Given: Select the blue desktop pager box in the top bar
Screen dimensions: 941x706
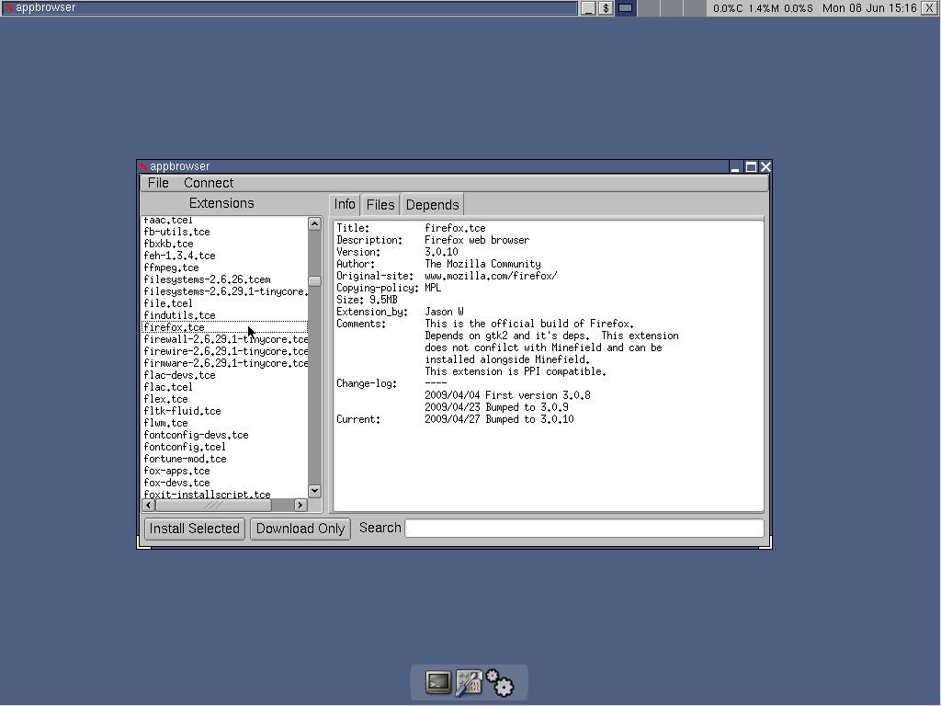Looking at the screenshot, I should pos(625,7).
